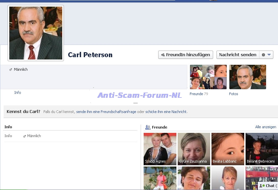Viewport: 278px width, 190px height.
Task: Open Györe Zsuzsanna friend photo
Action: tap(194, 149)
